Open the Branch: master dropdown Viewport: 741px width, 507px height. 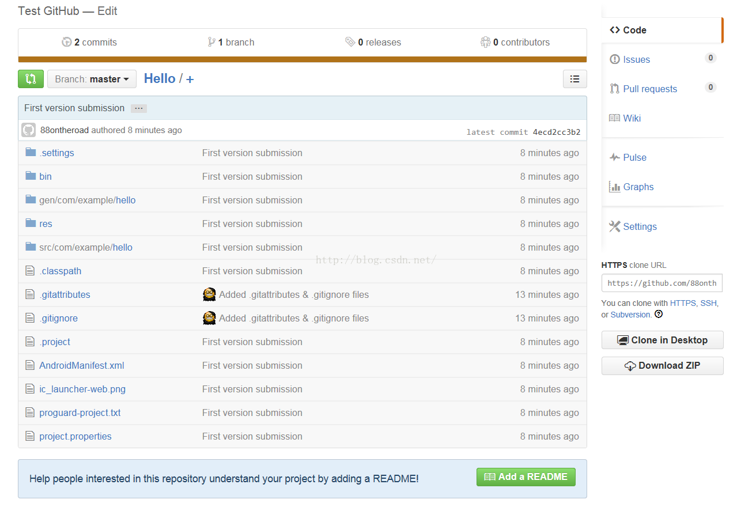coord(92,79)
